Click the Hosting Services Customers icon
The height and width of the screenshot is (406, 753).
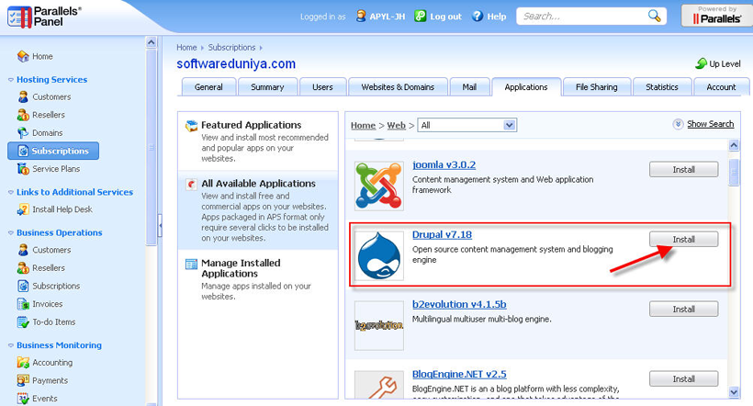(x=23, y=96)
